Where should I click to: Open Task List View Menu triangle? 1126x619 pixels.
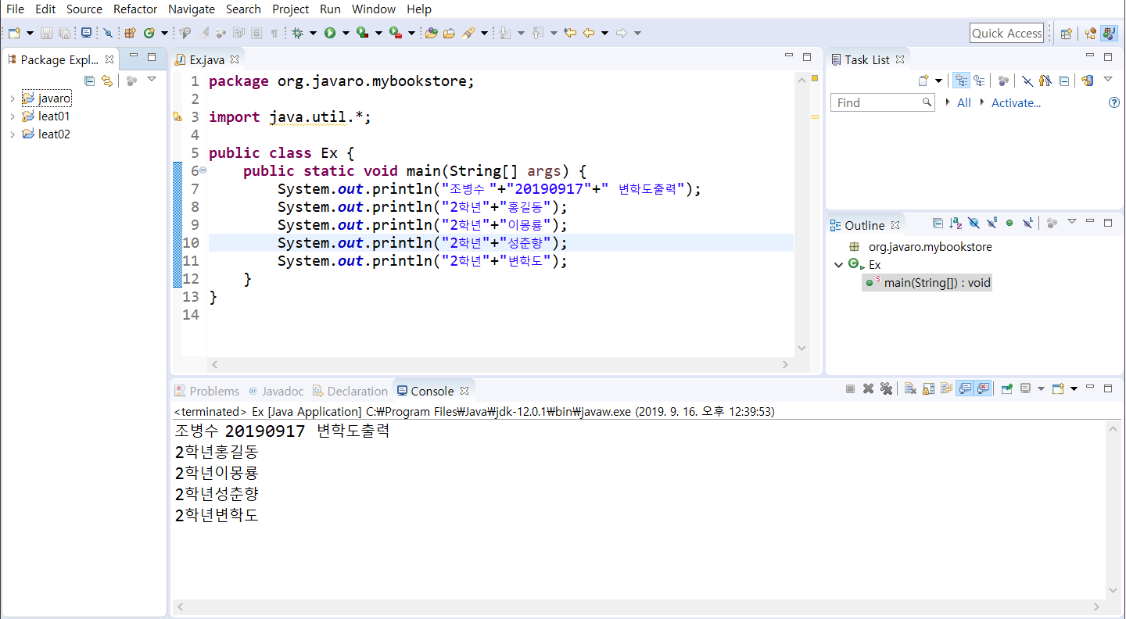(1108, 79)
